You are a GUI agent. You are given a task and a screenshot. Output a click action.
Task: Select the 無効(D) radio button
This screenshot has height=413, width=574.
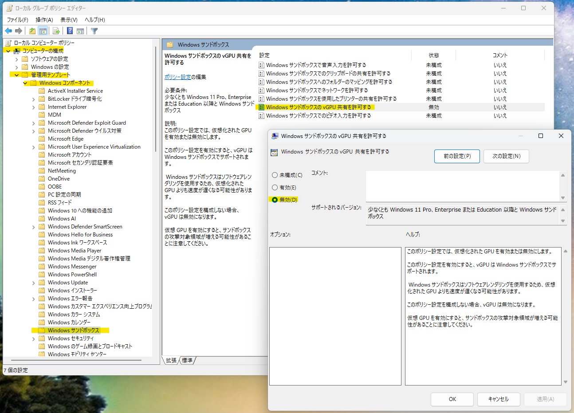[x=275, y=200]
